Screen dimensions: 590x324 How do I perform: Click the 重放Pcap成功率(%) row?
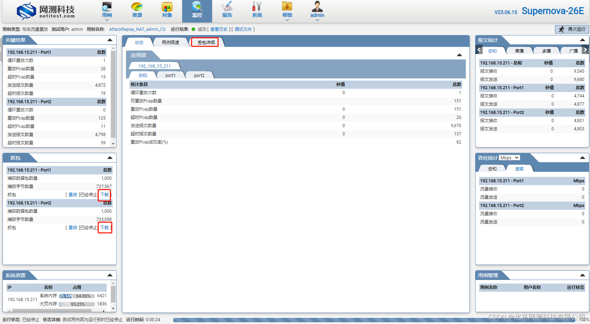296,142
